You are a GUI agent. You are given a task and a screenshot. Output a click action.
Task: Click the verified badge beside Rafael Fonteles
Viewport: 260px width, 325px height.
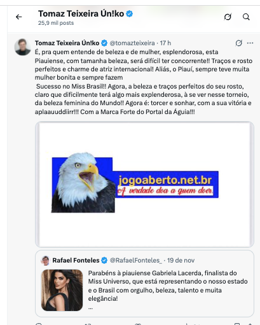pyautogui.click(x=104, y=260)
